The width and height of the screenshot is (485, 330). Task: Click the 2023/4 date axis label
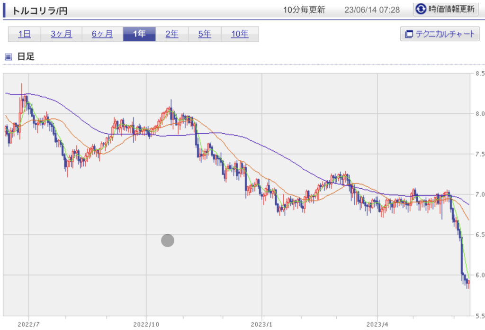tap(377, 324)
